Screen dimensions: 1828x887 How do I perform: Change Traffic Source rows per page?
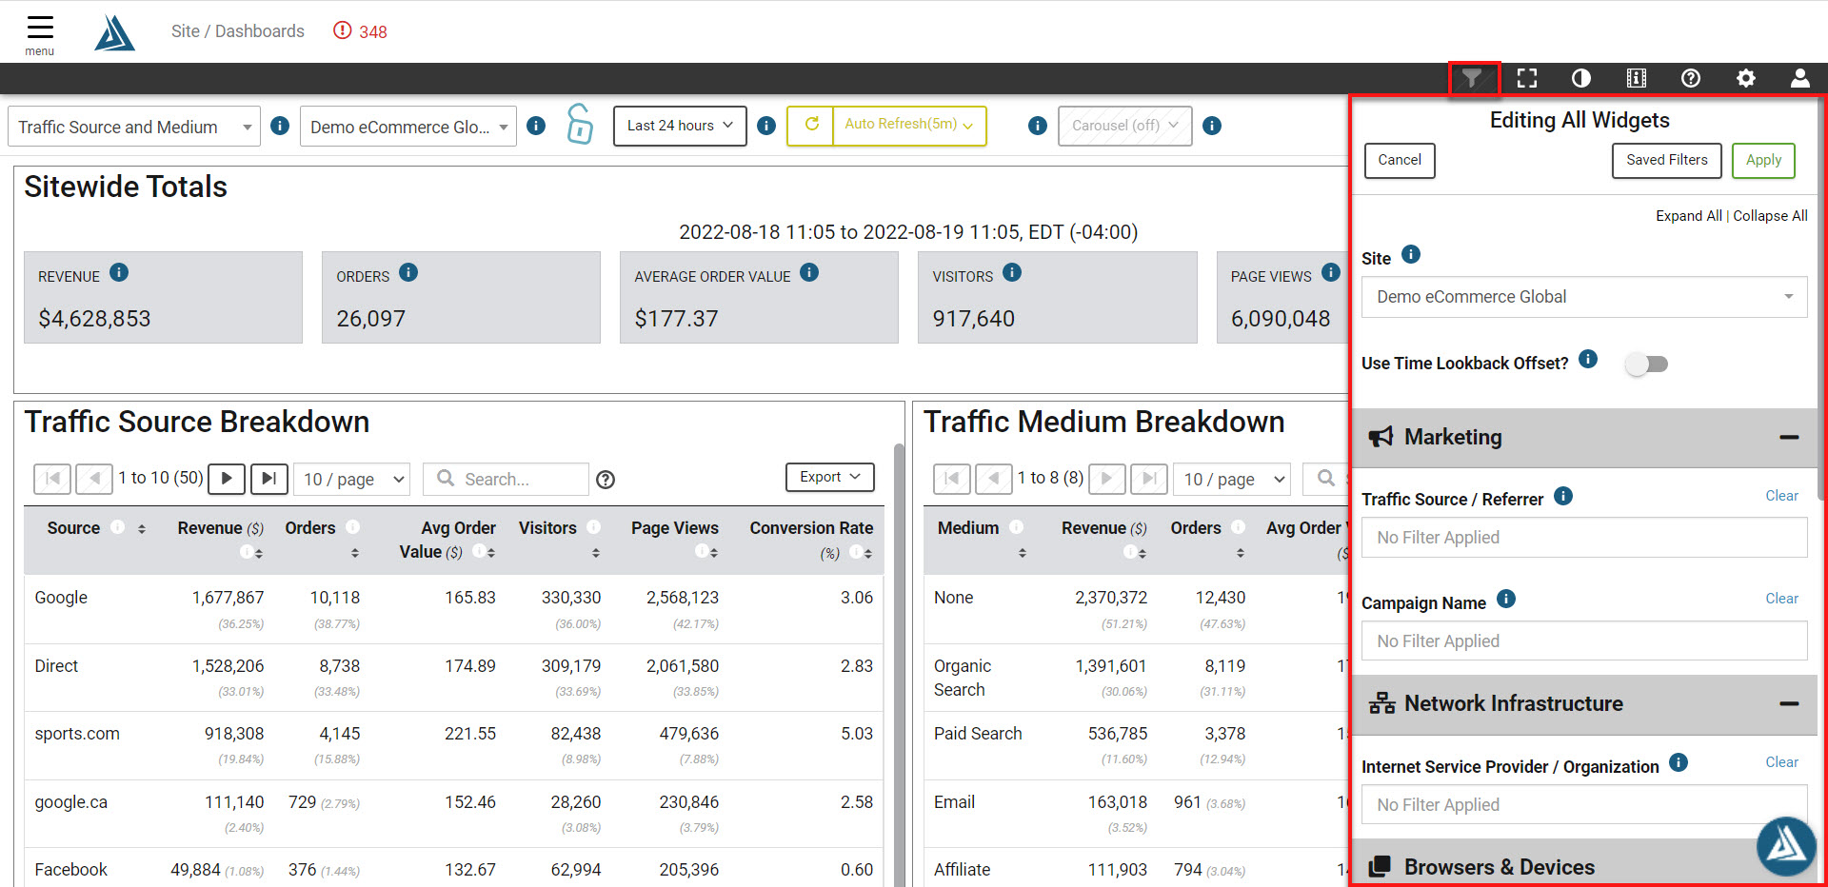tap(352, 480)
